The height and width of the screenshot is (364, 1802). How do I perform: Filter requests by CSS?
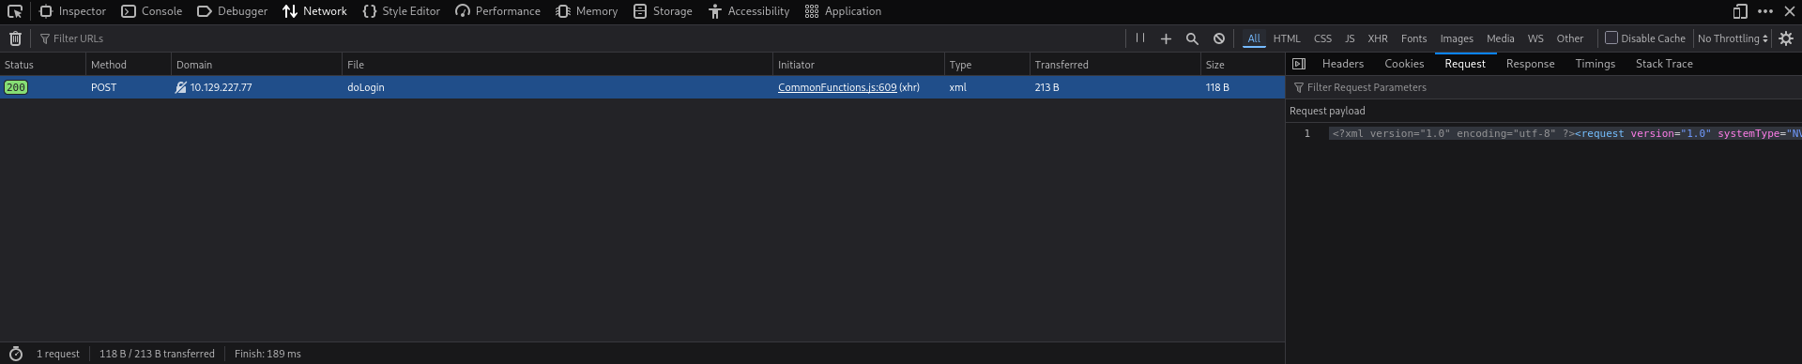1322,38
